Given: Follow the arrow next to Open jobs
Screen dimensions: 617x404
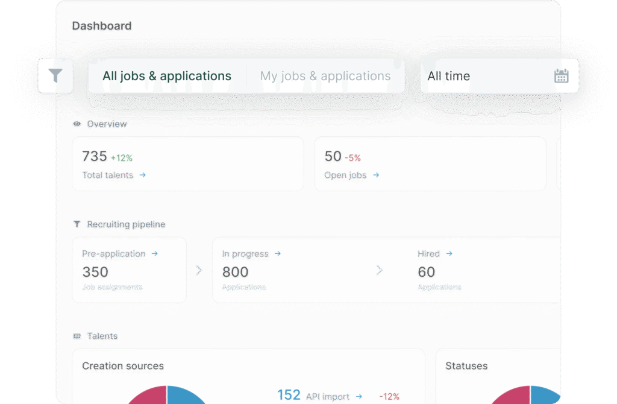Looking at the screenshot, I should tap(376, 175).
